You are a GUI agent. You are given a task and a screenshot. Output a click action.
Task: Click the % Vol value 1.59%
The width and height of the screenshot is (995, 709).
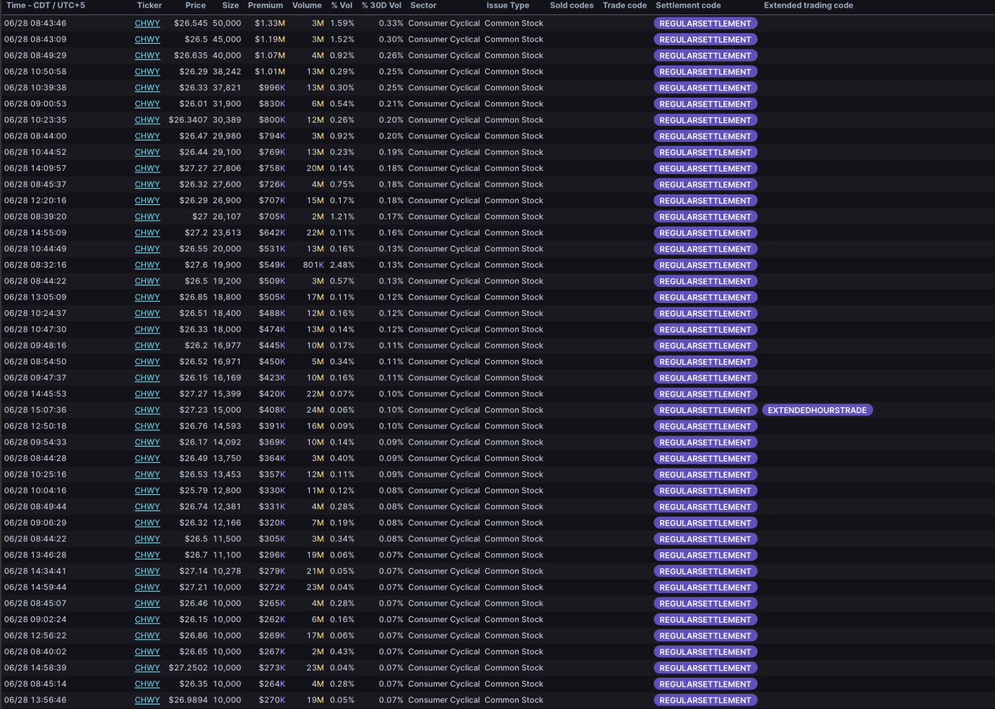click(x=342, y=23)
